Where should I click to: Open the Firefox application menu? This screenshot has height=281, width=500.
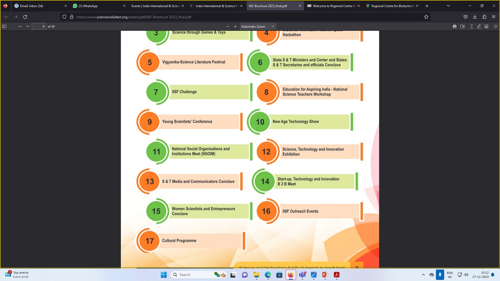[x=494, y=17]
